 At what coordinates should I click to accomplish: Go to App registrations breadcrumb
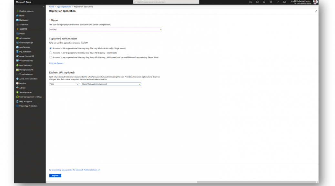(x=64, y=7)
